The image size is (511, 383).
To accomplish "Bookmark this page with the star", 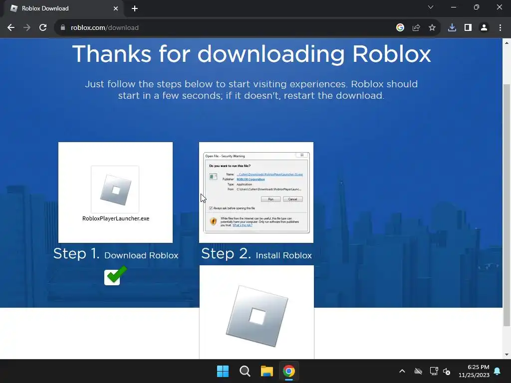I will click(432, 28).
